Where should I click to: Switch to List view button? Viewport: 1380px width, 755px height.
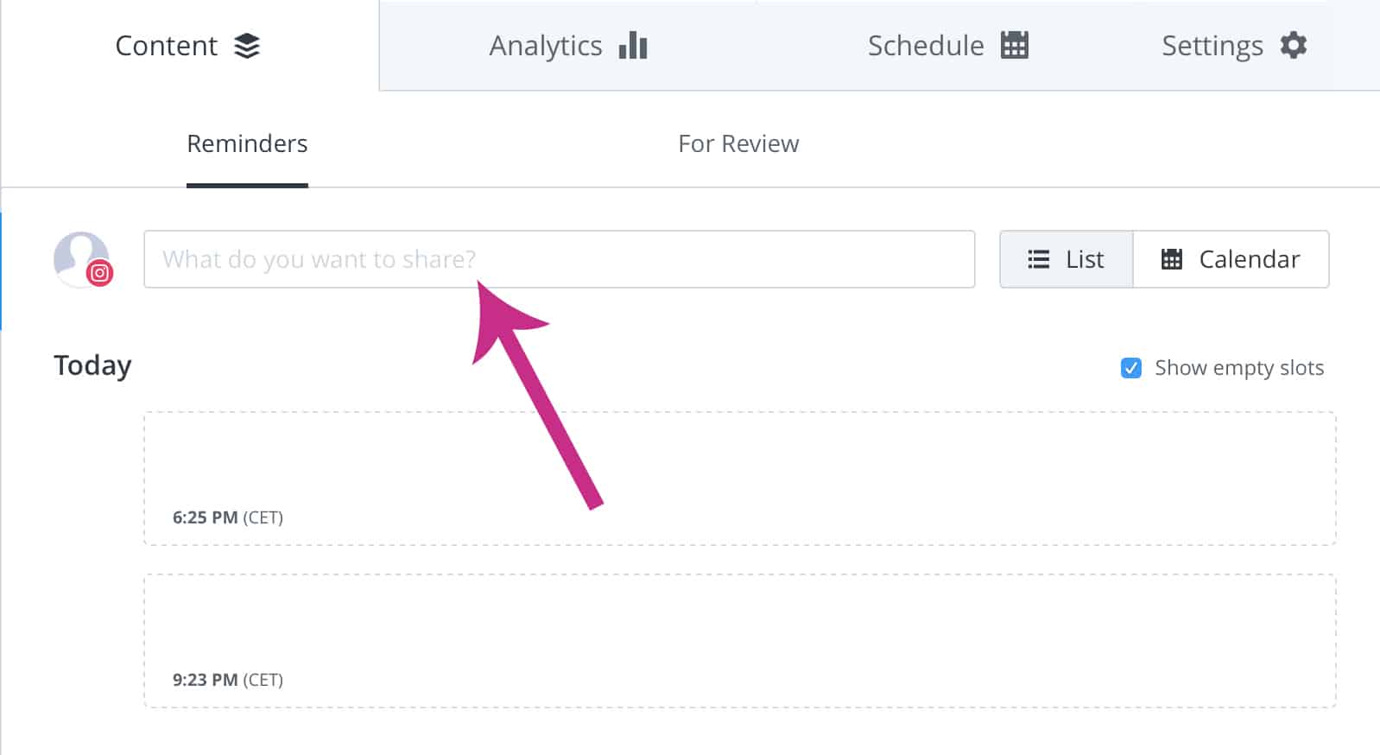(1067, 259)
